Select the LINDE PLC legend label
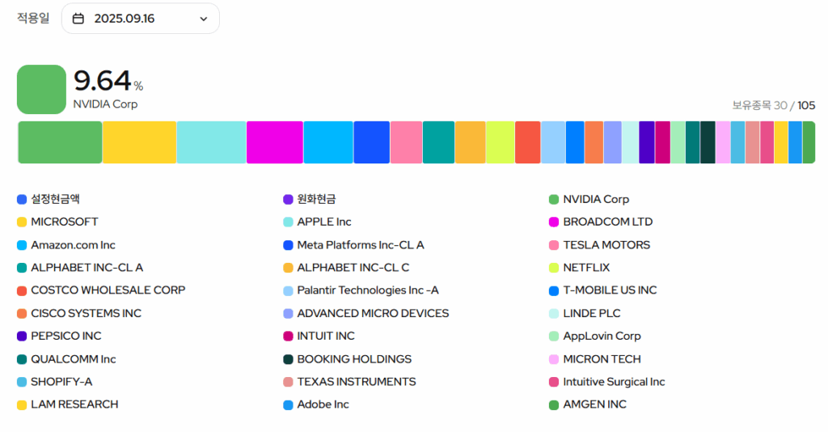This screenshot has height=432, width=828. click(591, 313)
